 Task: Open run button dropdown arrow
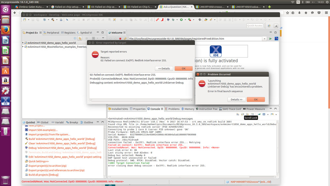click(x=185, y=20)
